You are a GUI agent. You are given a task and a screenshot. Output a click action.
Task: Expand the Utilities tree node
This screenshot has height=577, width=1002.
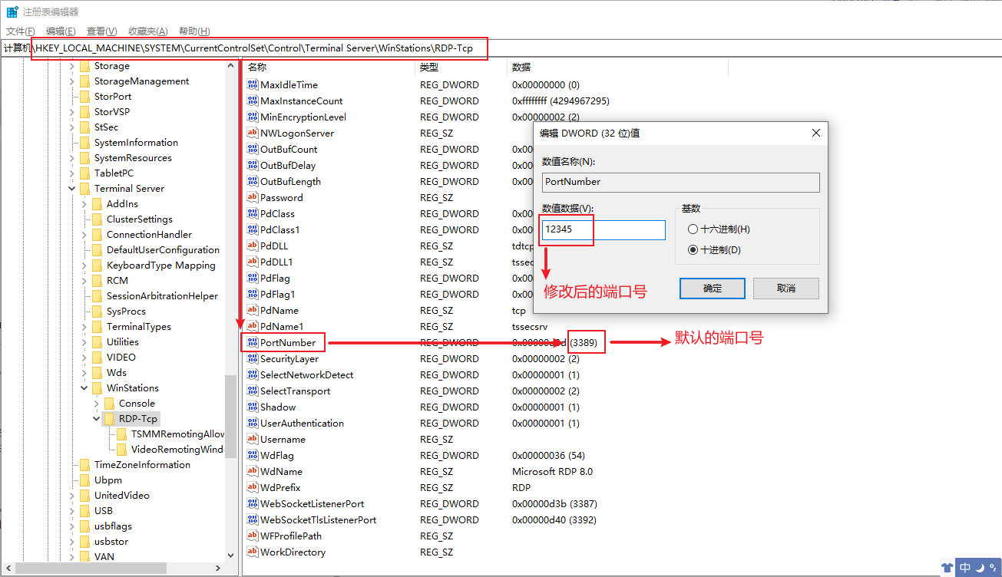(x=84, y=341)
